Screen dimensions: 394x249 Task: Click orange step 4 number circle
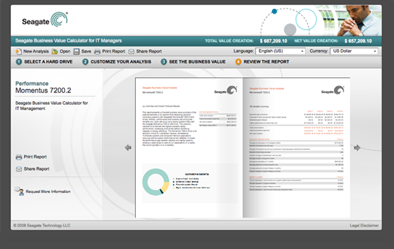coord(238,62)
